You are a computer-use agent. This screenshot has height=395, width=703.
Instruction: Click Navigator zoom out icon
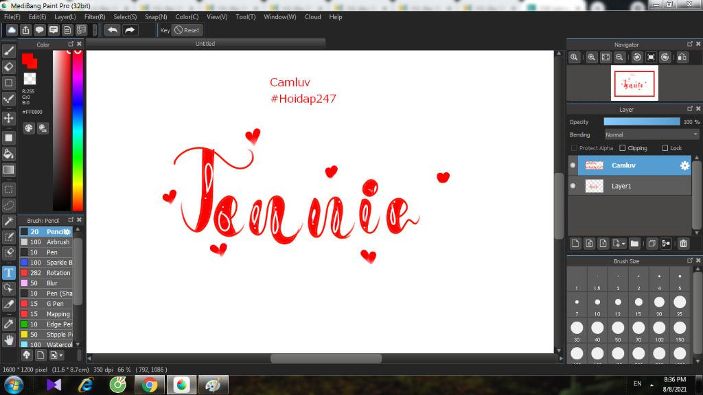click(x=619, y=58)
